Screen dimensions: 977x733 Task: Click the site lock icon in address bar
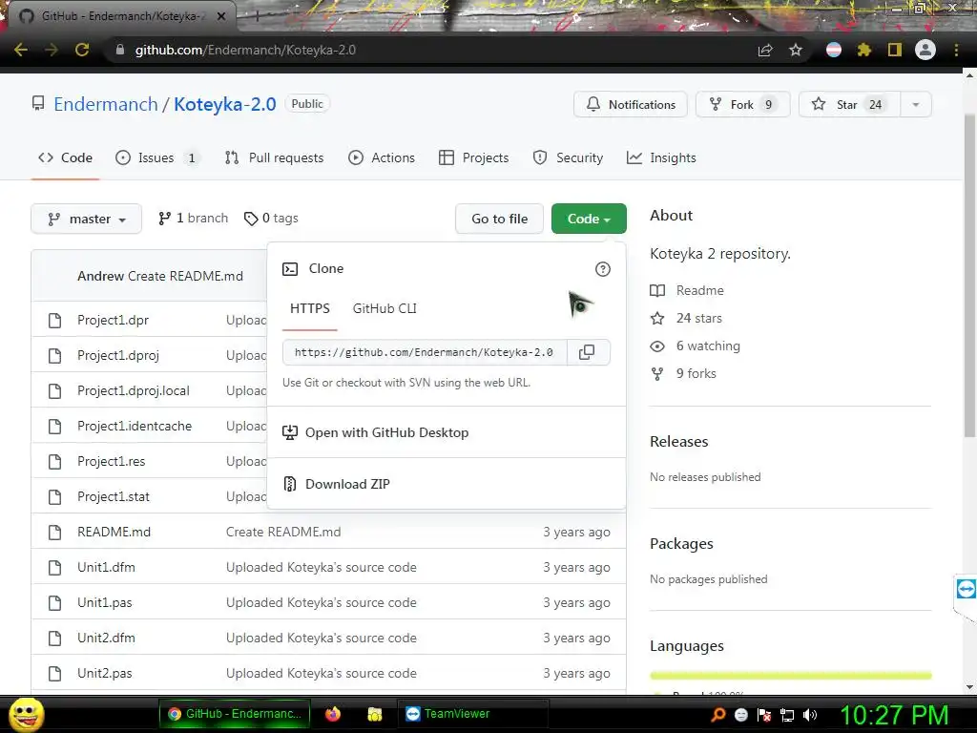120,50
